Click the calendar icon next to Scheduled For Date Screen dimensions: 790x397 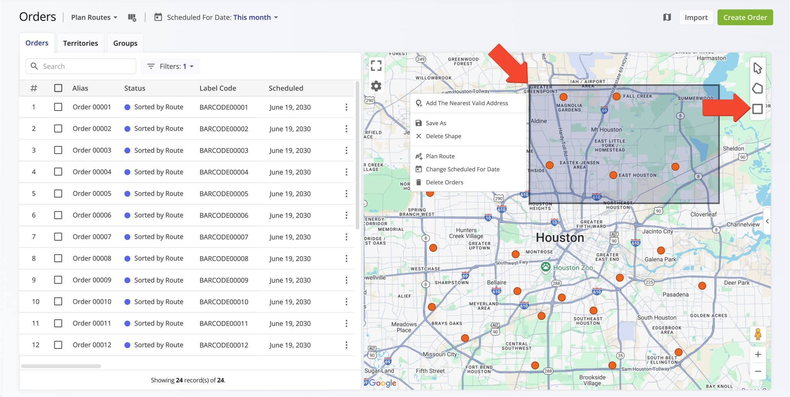[x=158, y=17]
